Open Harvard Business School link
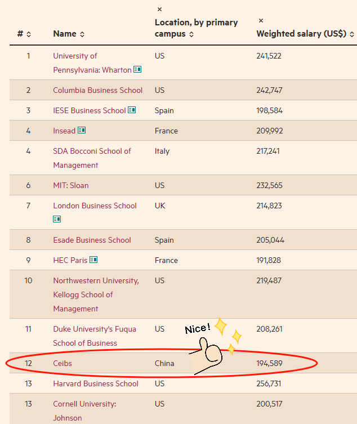 pos(96,383)
